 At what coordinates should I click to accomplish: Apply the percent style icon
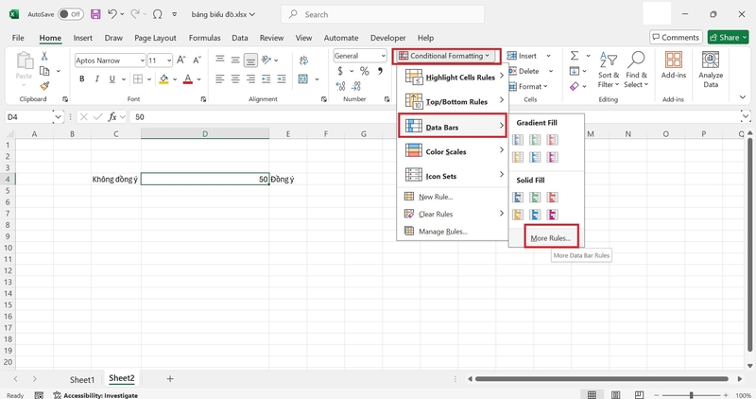(365, 72)
